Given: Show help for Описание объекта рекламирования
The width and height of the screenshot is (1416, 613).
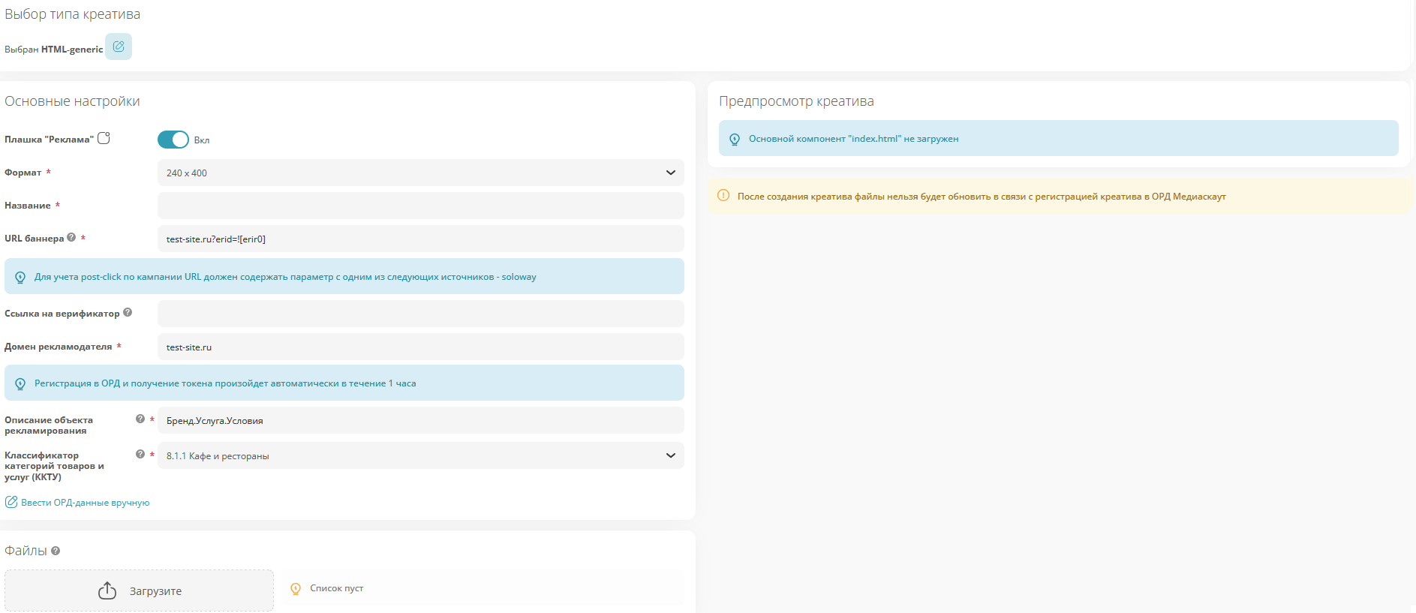Looking at the screenshot, I should 140,419.
